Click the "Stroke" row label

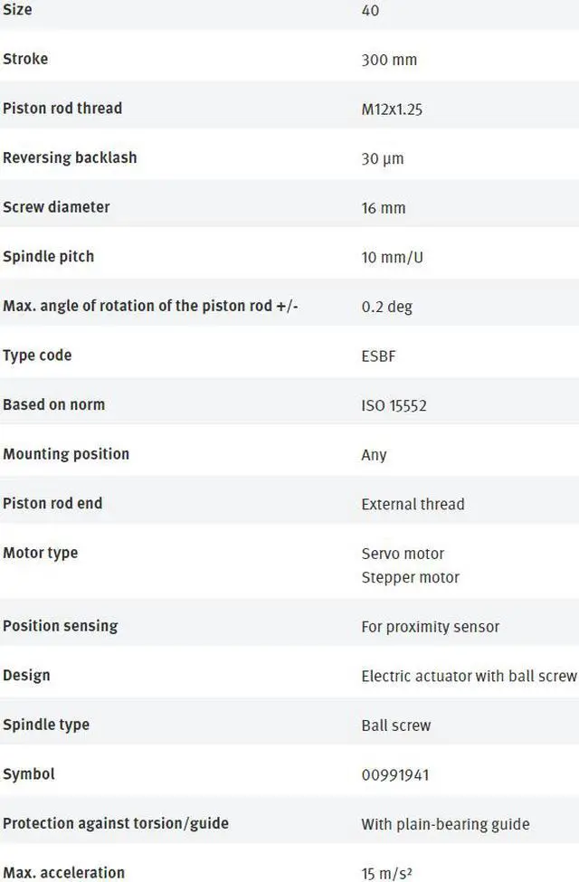point(25,59)
